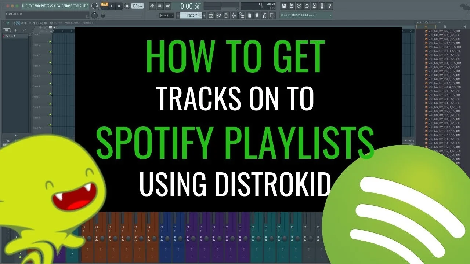Open the playlist options arrow
The height and width of the screenshot is (264, 470).
tap(4, 23)
